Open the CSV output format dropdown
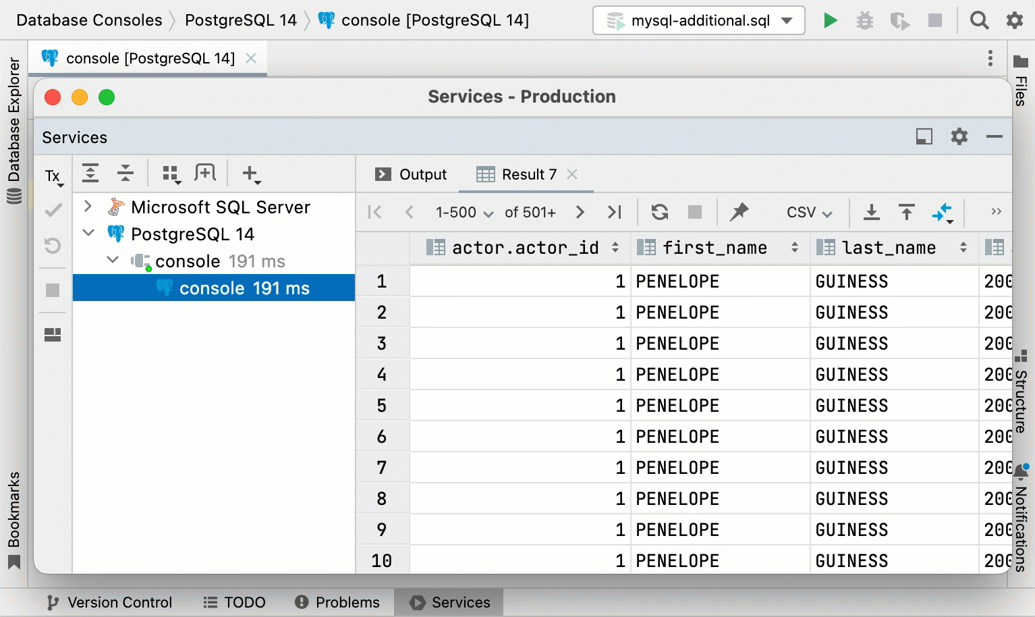The height and width of the screenshot is (617, 1035). (807, 212)
